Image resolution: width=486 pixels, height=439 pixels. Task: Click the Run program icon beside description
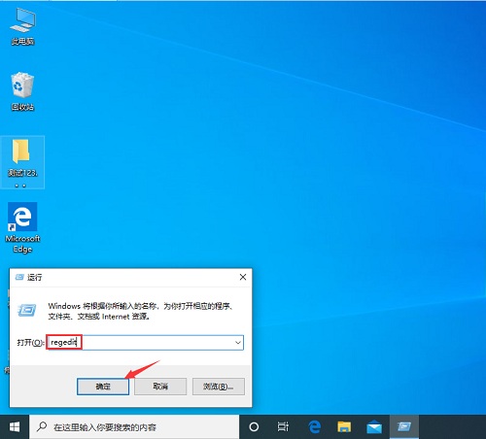[x=27, y=310]
